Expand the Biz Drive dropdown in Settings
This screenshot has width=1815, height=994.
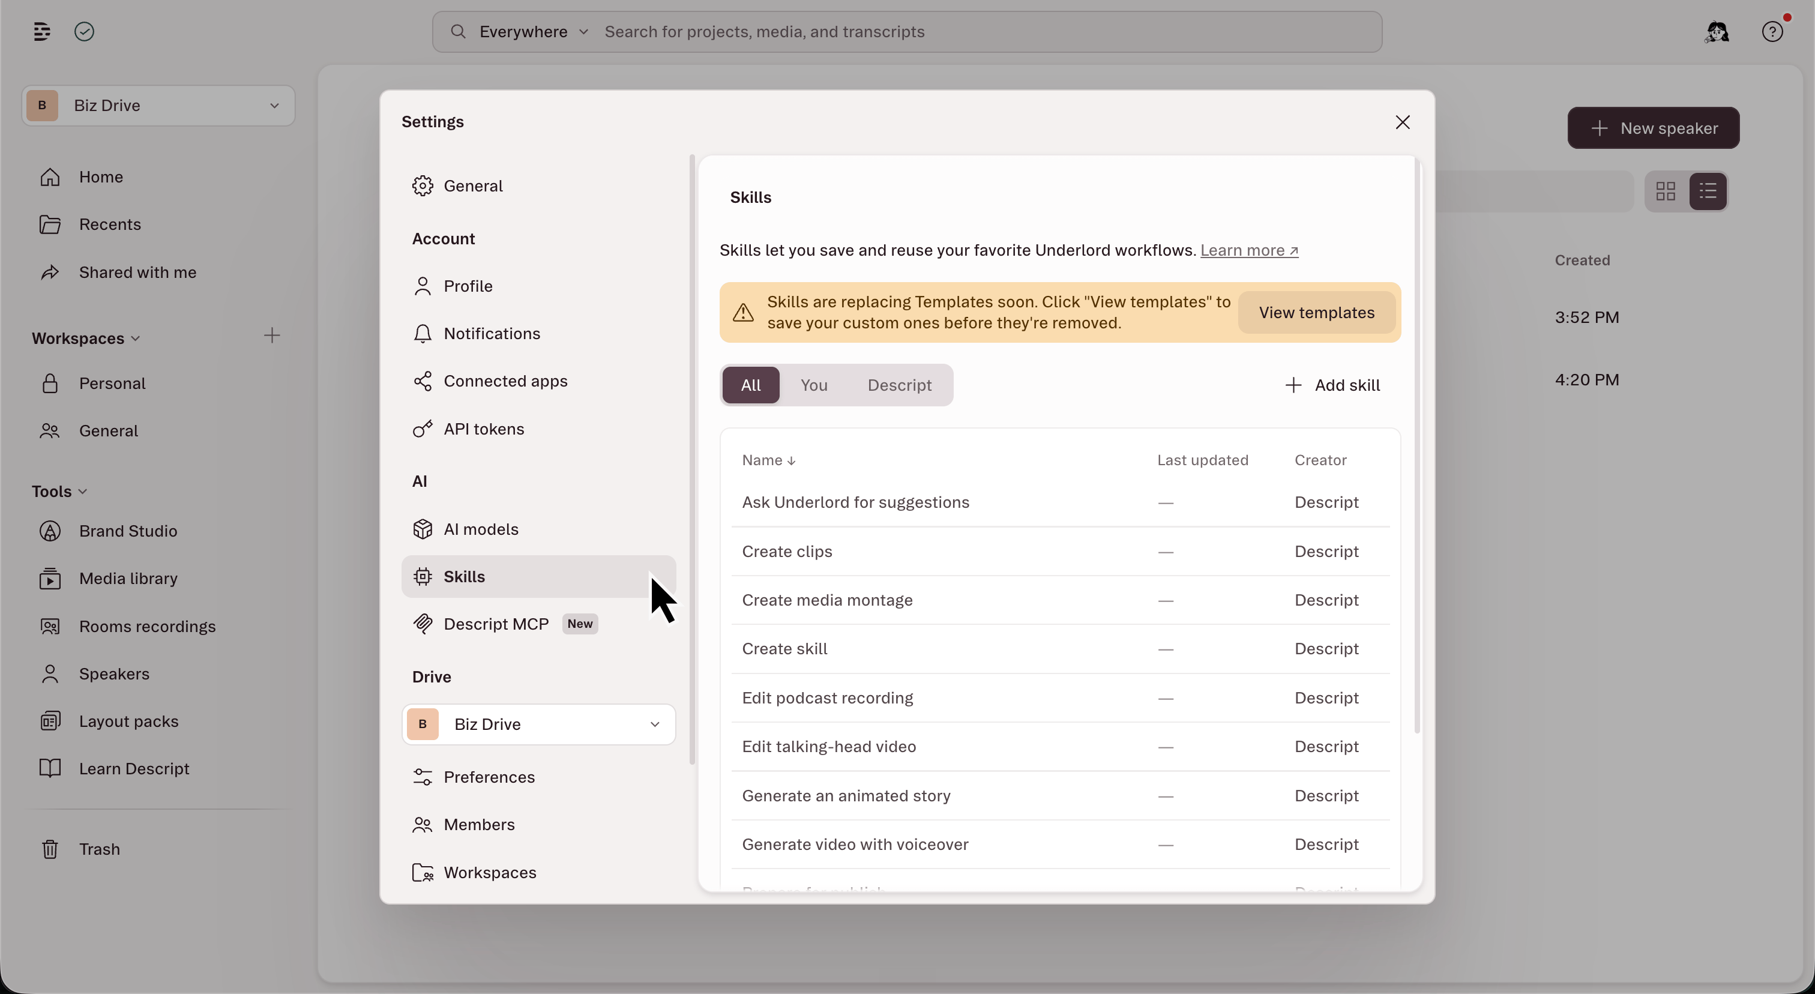pyautogui.click(x=538, y=724)
